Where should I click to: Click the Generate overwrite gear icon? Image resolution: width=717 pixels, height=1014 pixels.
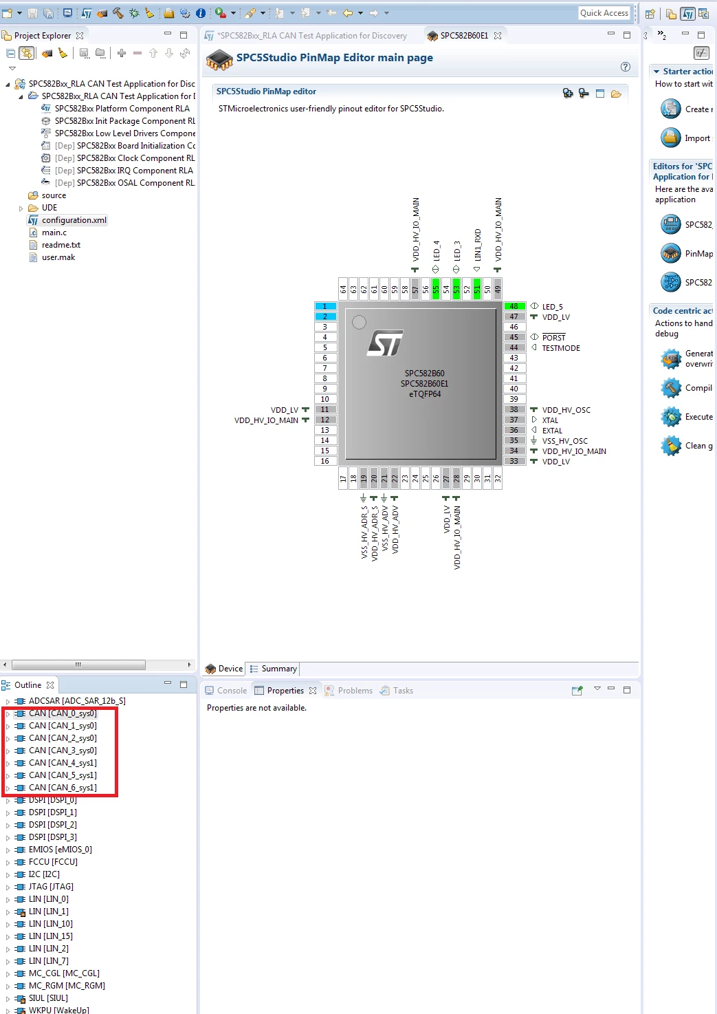[671, 358]
